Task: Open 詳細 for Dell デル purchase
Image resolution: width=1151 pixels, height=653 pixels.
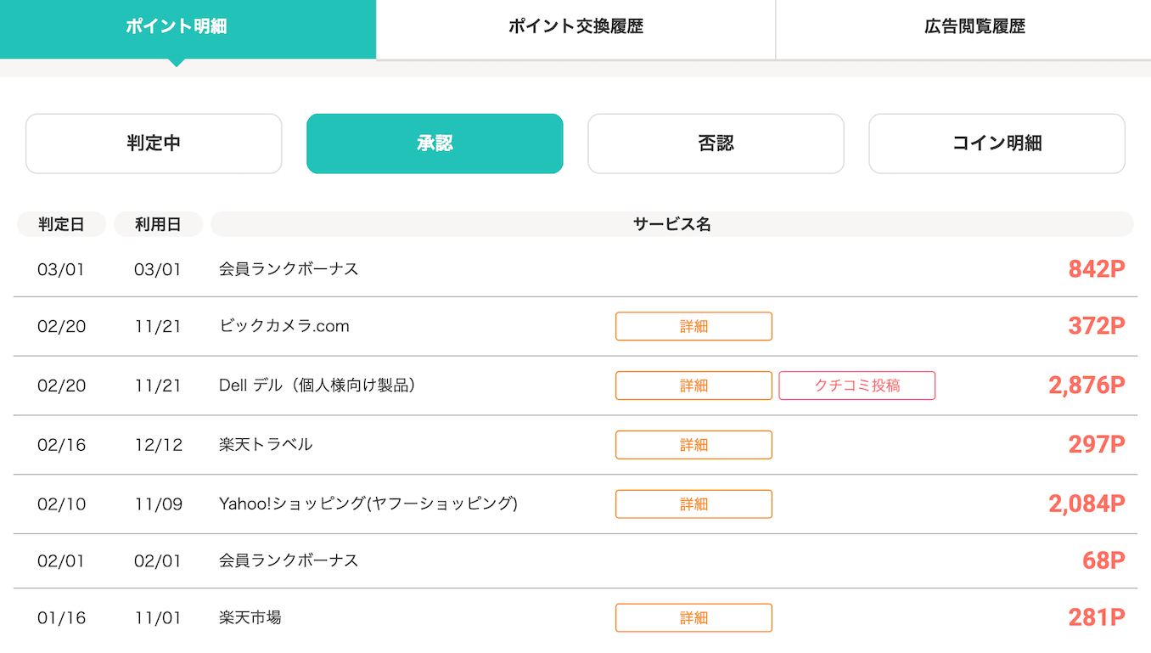Action: pos(693,386)
